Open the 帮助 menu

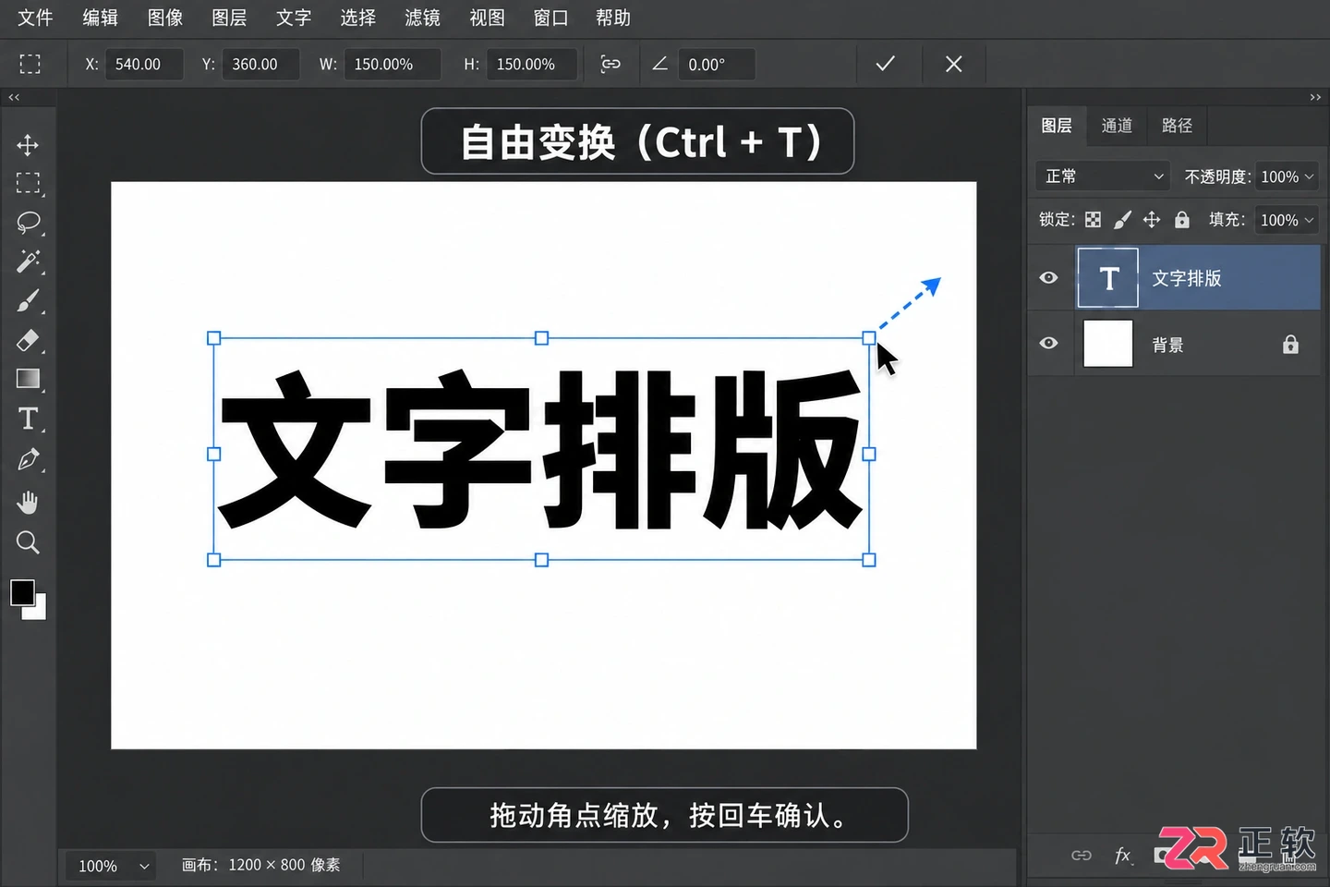point(613,18)
